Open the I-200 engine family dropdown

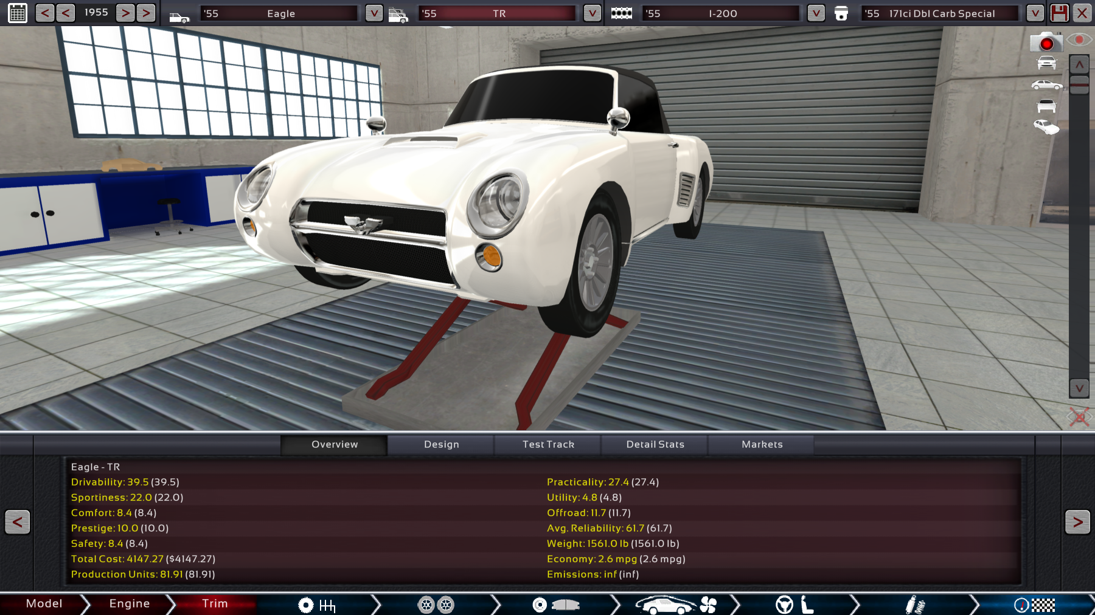click(x=816, y=13)
